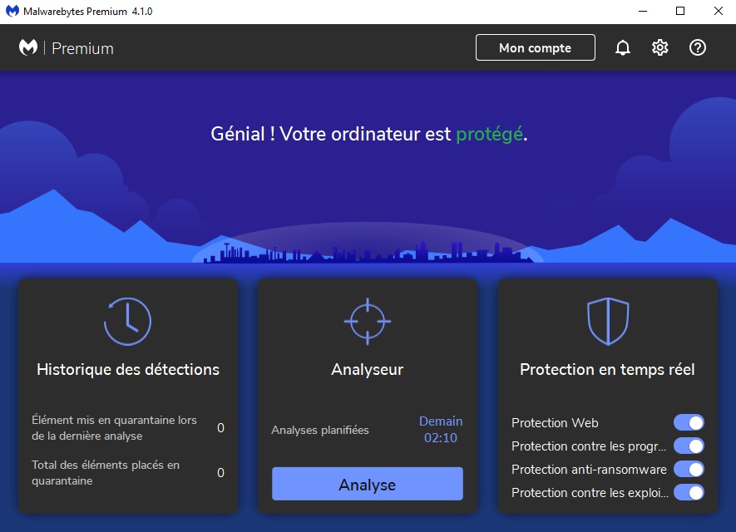Click 'Élément mis en quarantaine lors de la dernière analyse'
This screenshot has width=736, height=532.
pyautogui.click(x=114, y=428)
